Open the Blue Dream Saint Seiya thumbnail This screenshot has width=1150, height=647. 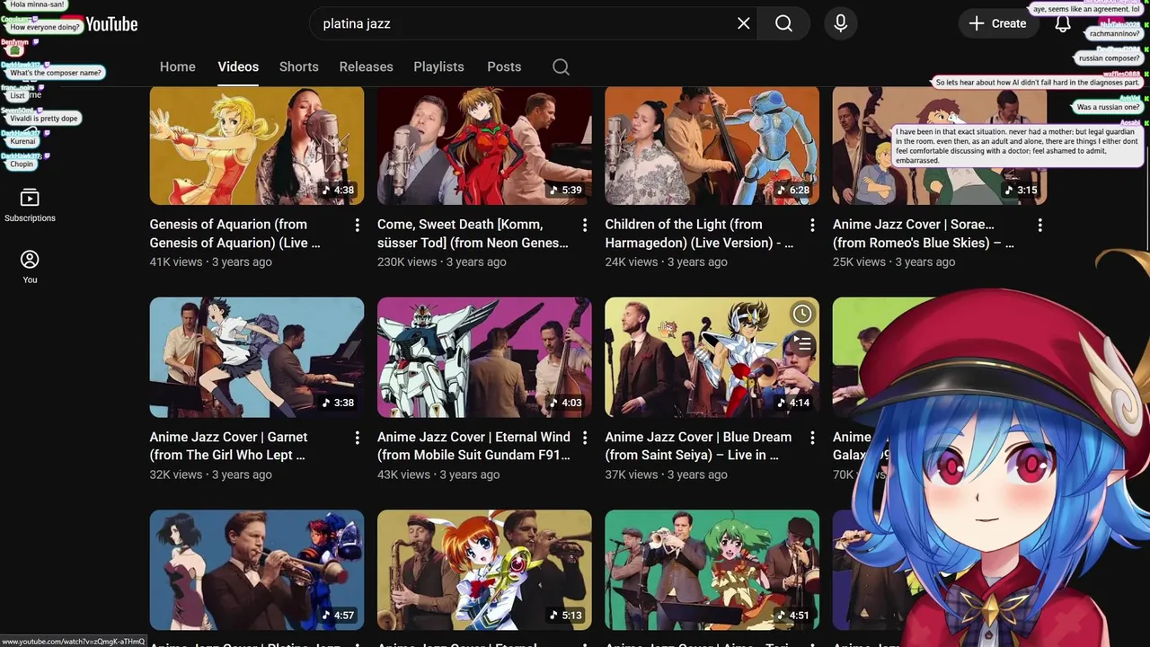[x=712, y=358]
